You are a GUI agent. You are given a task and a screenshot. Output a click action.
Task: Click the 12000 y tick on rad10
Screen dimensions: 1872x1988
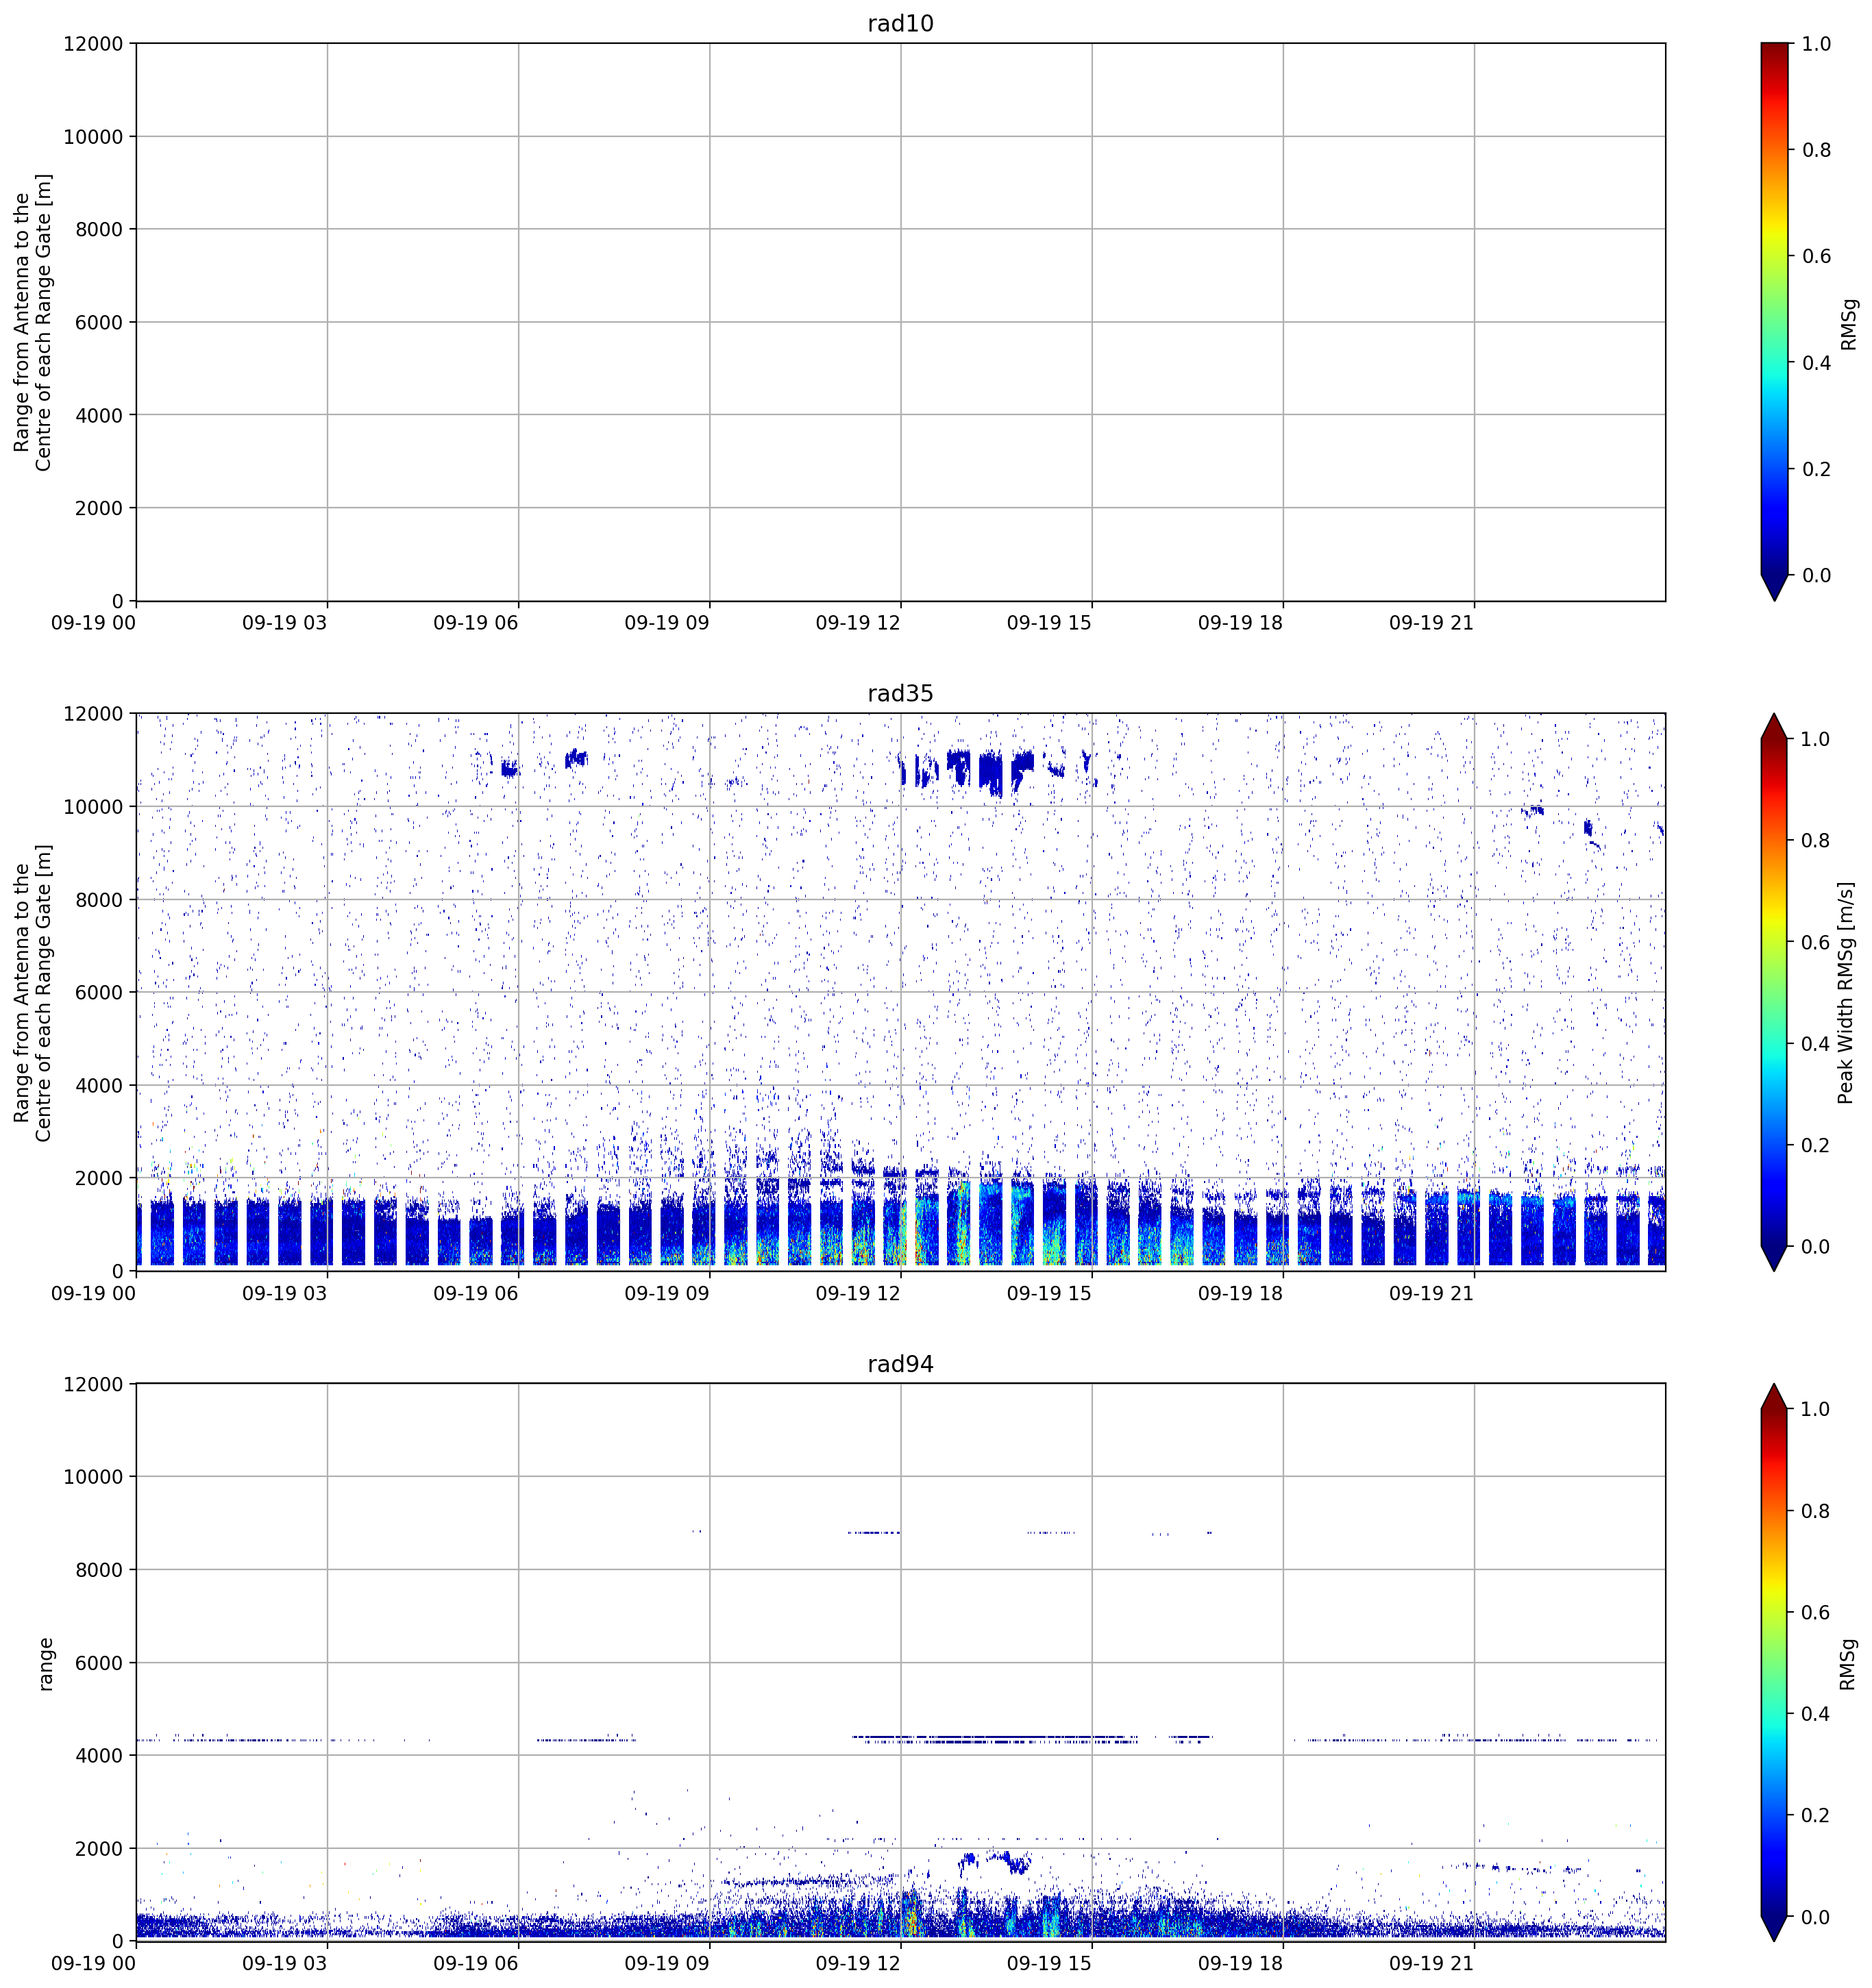93,44
